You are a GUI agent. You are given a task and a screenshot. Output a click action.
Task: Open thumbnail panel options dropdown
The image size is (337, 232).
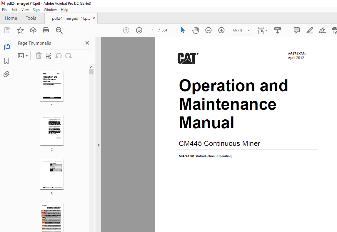pos(23,56)
